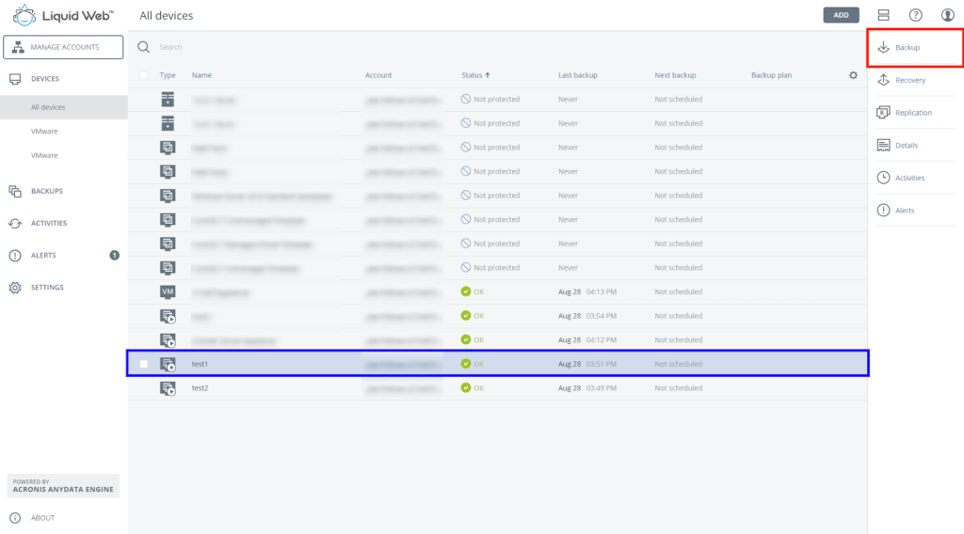This screenshot has width=964, height=534.
Task: Open Manage Accounts
Action: [x=63, y=47]
